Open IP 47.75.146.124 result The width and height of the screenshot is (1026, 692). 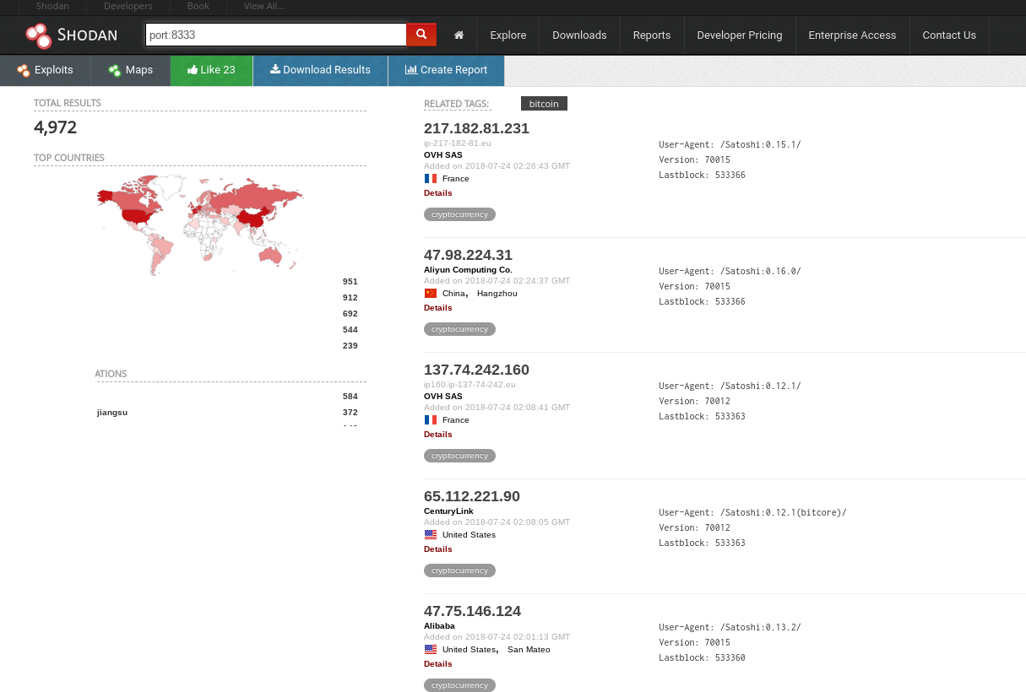(x=472, y=611)
